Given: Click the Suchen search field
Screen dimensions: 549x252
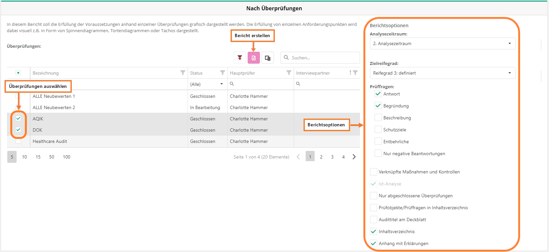Looking at the screenshot, I should click(323, 58).
